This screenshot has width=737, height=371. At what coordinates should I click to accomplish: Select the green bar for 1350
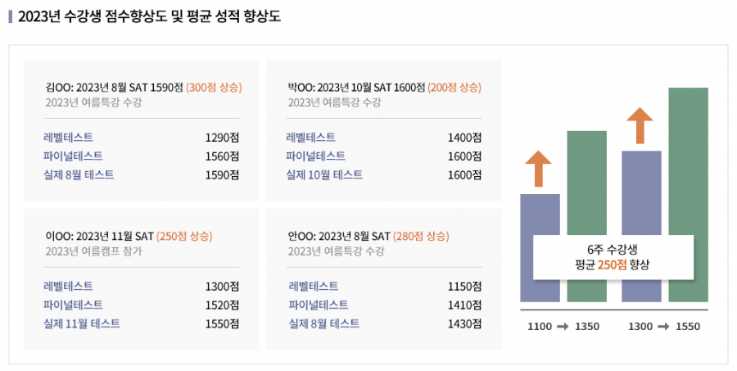click(586, 216)
